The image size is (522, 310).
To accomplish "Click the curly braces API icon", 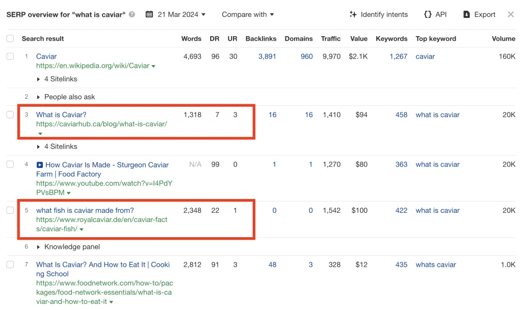I will [428, 15].
